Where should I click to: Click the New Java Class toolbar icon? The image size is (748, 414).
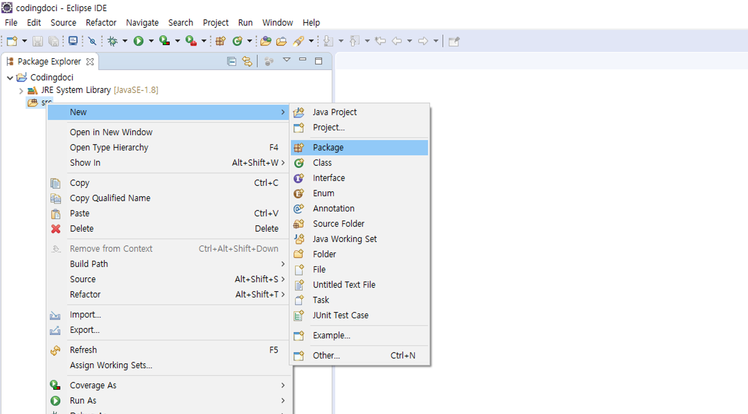[x=237, y=41]
